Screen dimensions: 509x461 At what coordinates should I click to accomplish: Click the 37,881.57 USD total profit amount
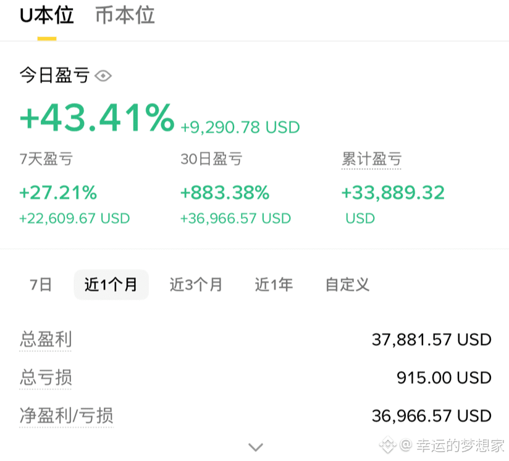(431, 339)
